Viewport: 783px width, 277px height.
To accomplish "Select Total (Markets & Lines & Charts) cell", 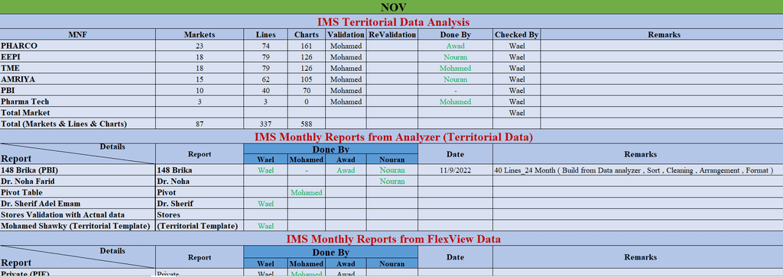I will tap(77, 124).
